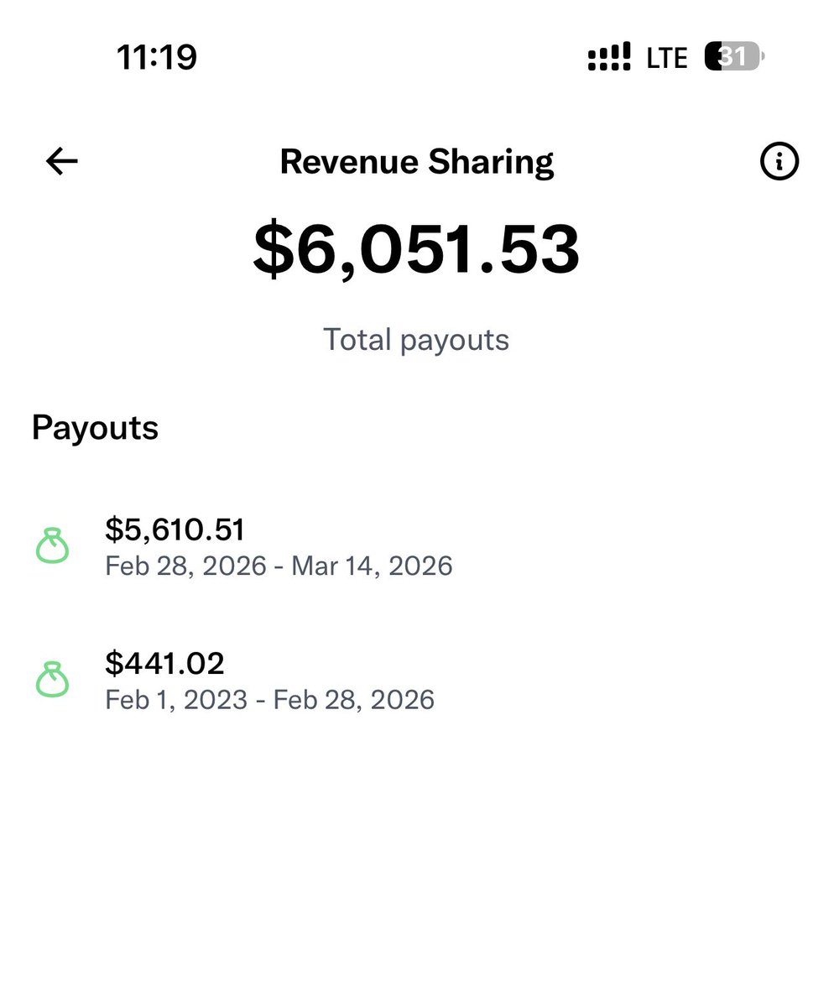
Task: Tap the Feb 1, 2023 start date text
Action: [x=176, y=700]
